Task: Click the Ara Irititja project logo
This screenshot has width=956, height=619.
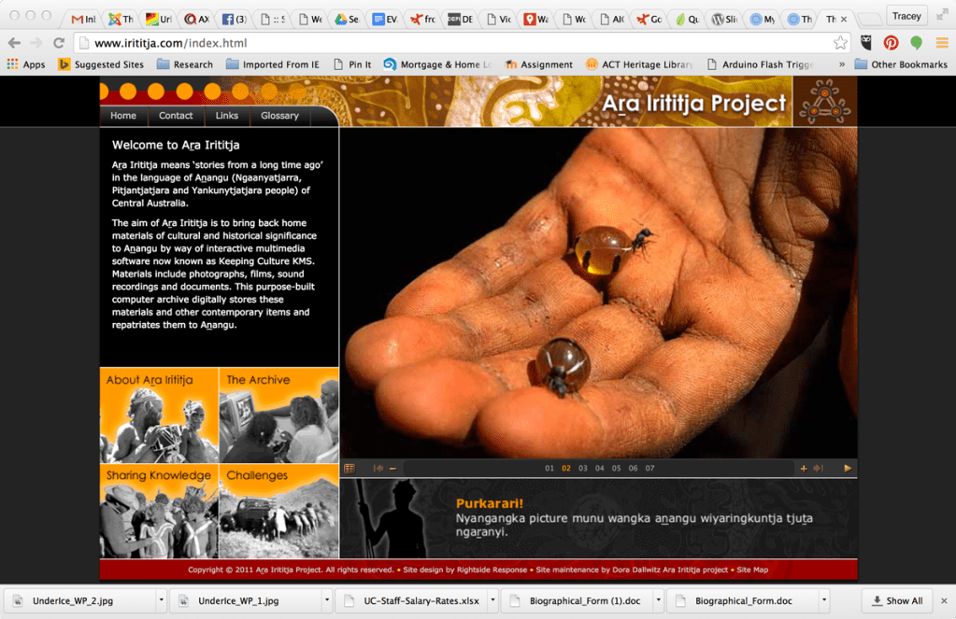Action: [x=824, y=102]
